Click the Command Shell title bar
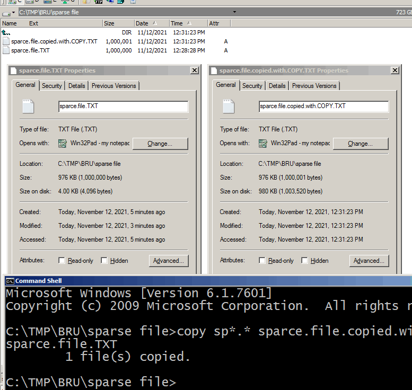The image size is (412, 390). [208, 281]
